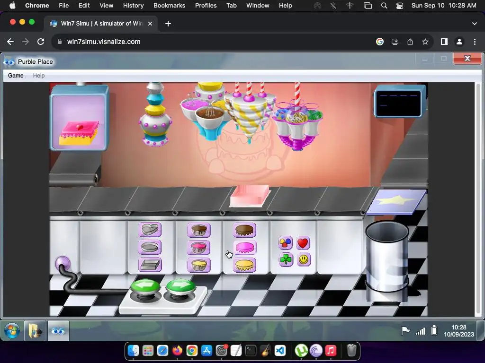The height and width of the screenshot is (363, 485).
Task: Choose the vanilla yellow batter button
Action: [x=198, y=265]
